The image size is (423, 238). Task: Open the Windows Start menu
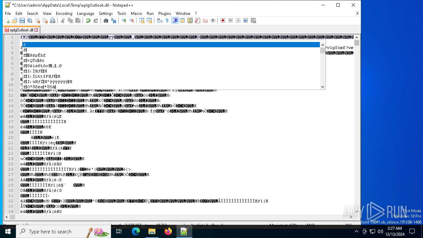[8, 231]
